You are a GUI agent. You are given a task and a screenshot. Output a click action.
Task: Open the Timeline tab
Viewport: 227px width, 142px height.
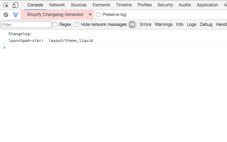pyautogui.click(x=124, y=5)
